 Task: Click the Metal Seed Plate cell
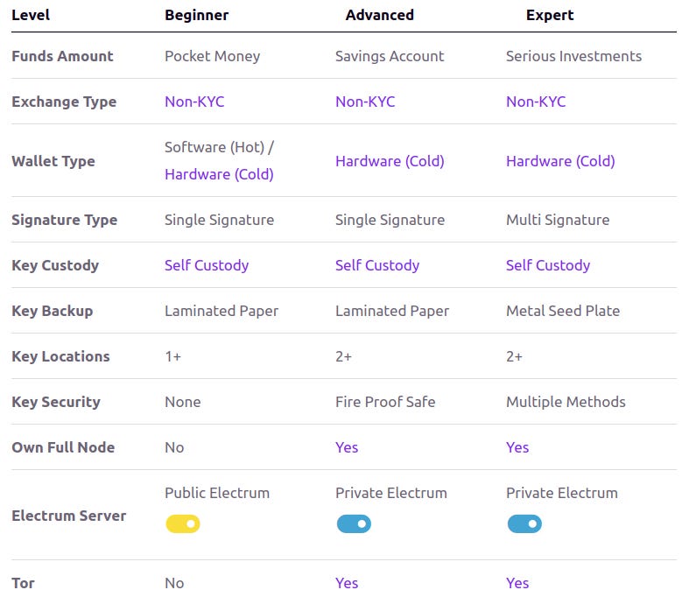click(x=563, y=311)
